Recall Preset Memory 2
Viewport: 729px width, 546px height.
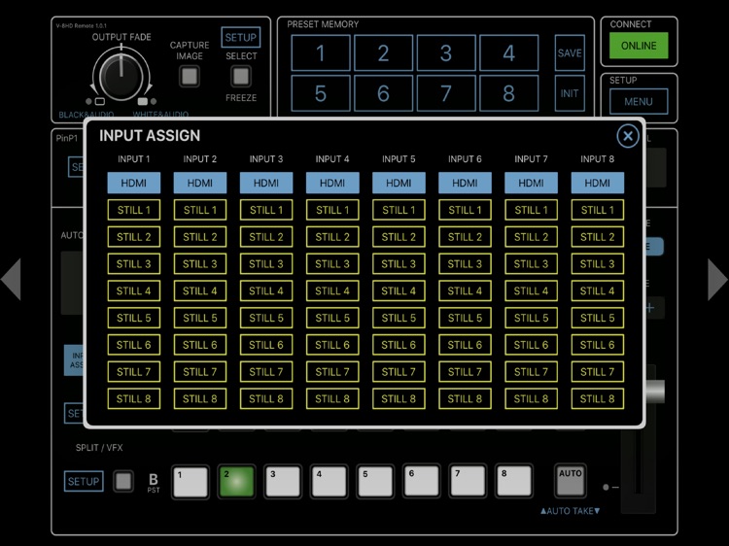coord(383,53)
